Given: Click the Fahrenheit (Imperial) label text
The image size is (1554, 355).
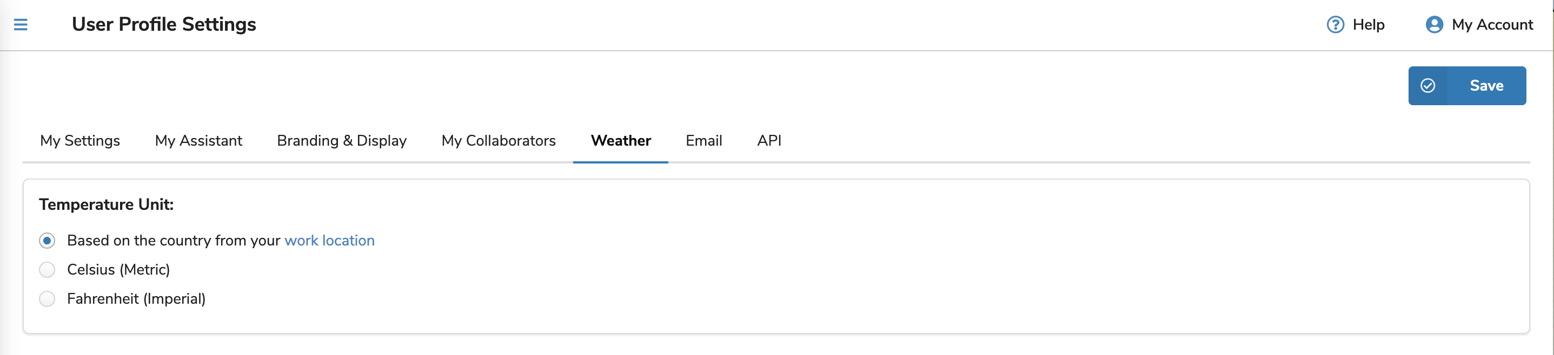Looking at the screenshot, I should pos(136,299).
